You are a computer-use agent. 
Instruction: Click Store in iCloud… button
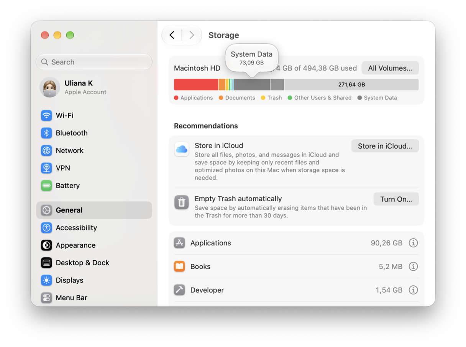click(385, 146)
